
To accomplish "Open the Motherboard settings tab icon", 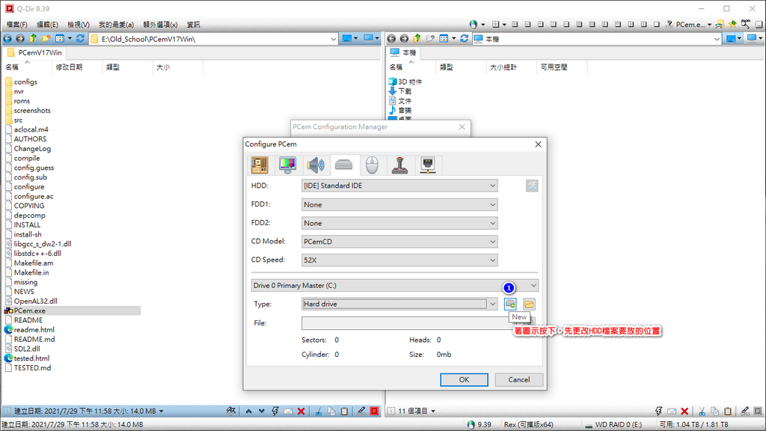I will (x=260, y=165).
